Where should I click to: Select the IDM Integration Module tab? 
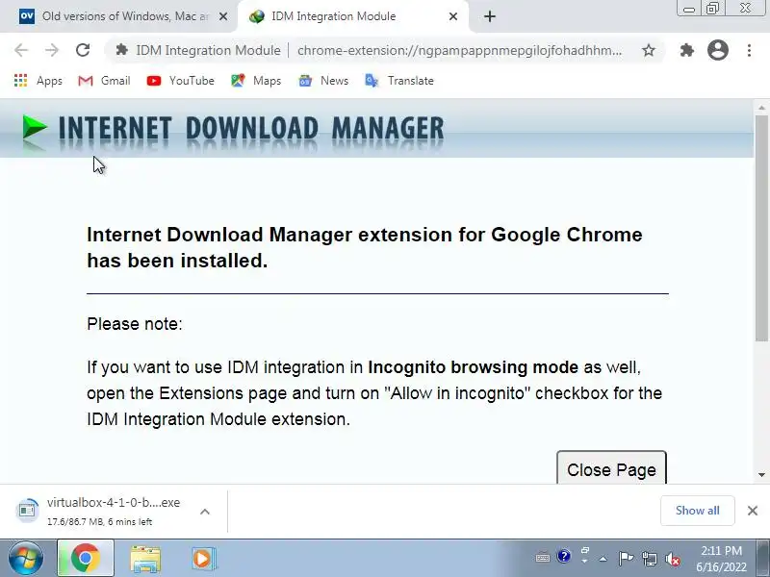pos(351,16)
